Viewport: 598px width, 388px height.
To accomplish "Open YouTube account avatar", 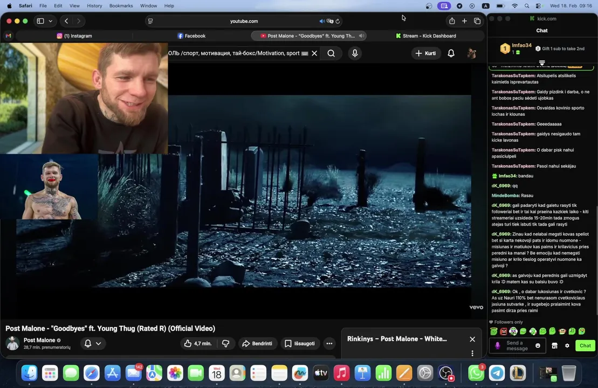I will 472,53.
